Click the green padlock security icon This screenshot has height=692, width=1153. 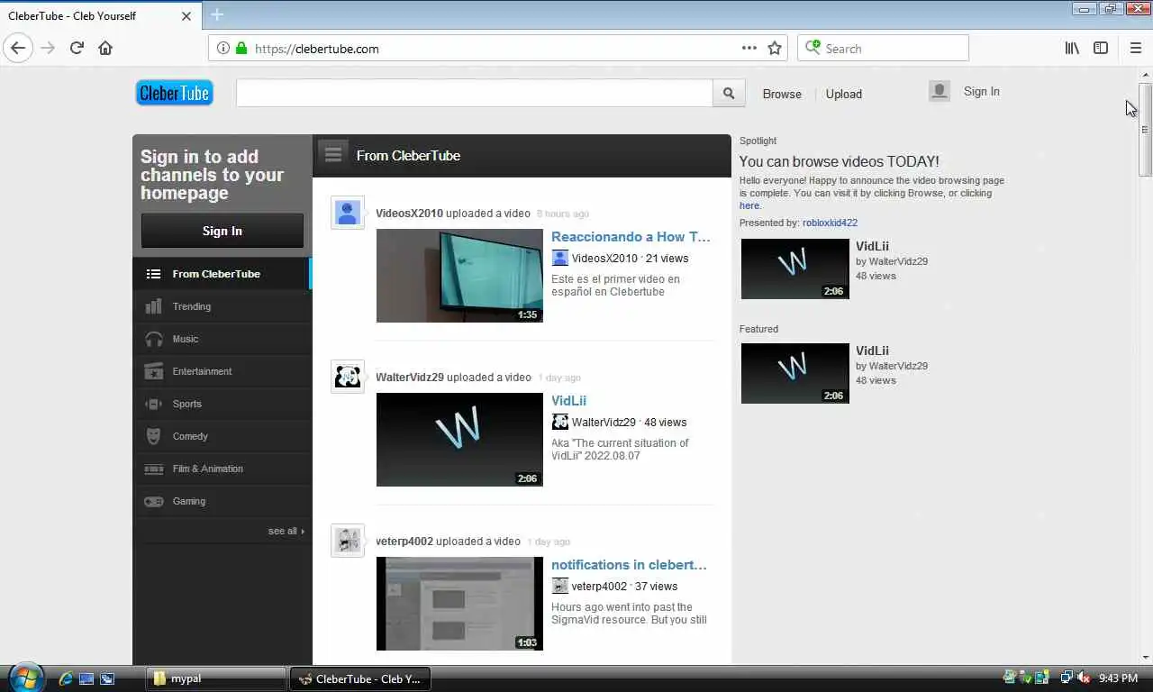[241, 49]
